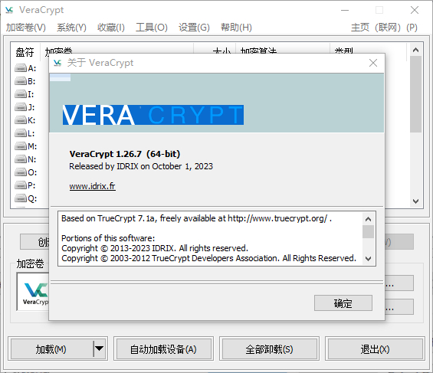This screenshot has height=373, width=433.
Task: Select drive A: icon in drive list
Action: (x=21, y=68)
